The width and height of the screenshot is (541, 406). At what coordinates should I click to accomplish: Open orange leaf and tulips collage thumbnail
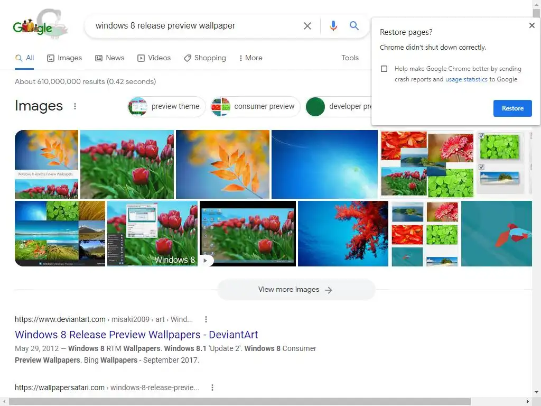[x=46, y=164]
